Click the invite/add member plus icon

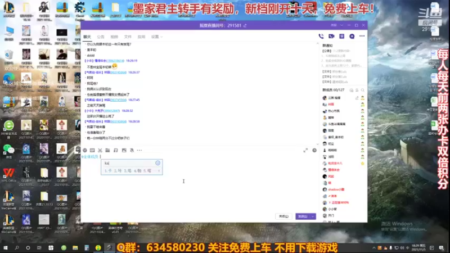(352, 36)
